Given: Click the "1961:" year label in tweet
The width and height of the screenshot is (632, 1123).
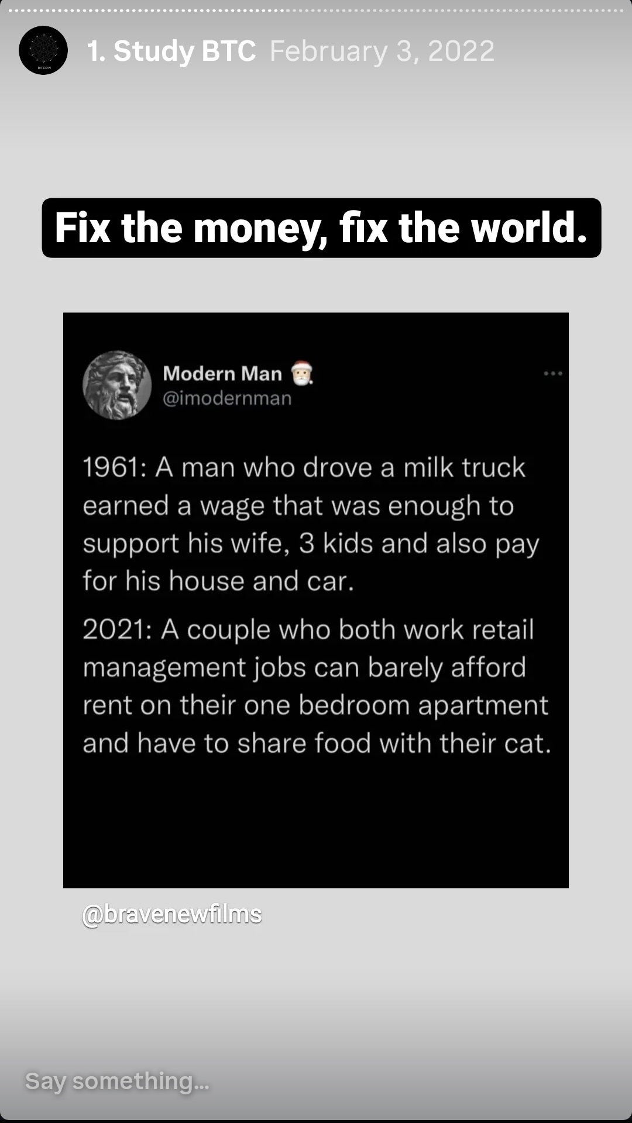Looking at the screenshot, I should tap(114, 467).
